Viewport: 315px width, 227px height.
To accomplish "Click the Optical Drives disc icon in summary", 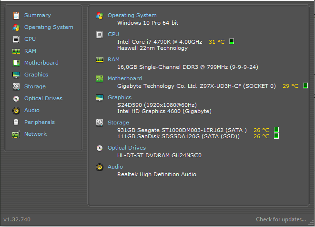I will tap(100, 148).
